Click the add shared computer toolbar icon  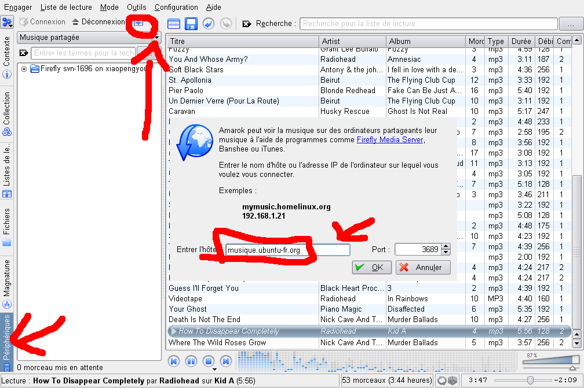point(138,23)
